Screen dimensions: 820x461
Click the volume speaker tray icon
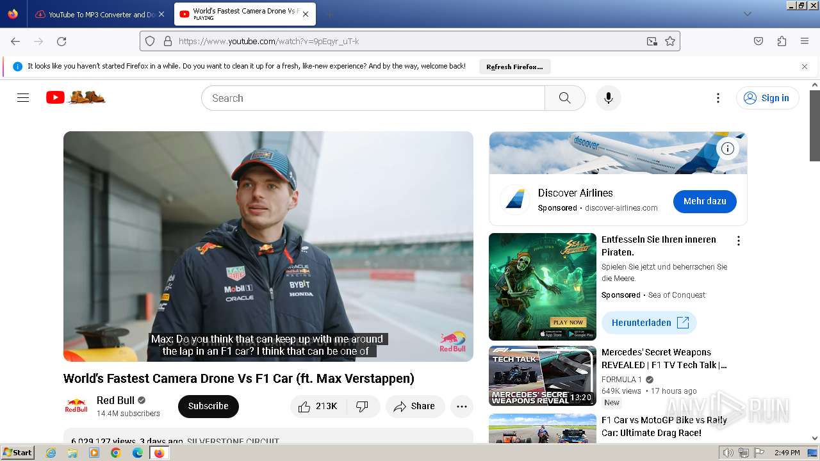(728, 453)
